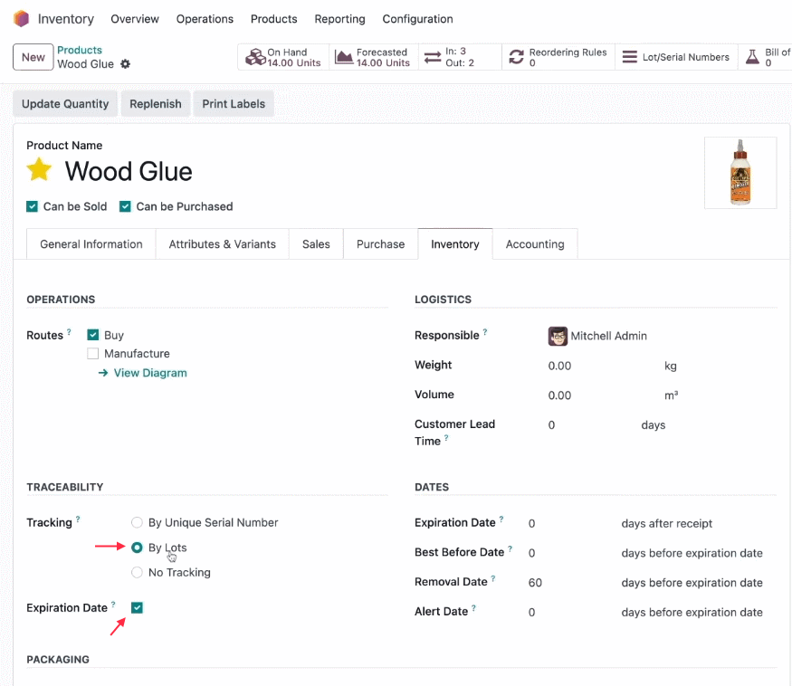792x686 pixels.
Task: Switch to the Purchase tab
Action: 380,244
